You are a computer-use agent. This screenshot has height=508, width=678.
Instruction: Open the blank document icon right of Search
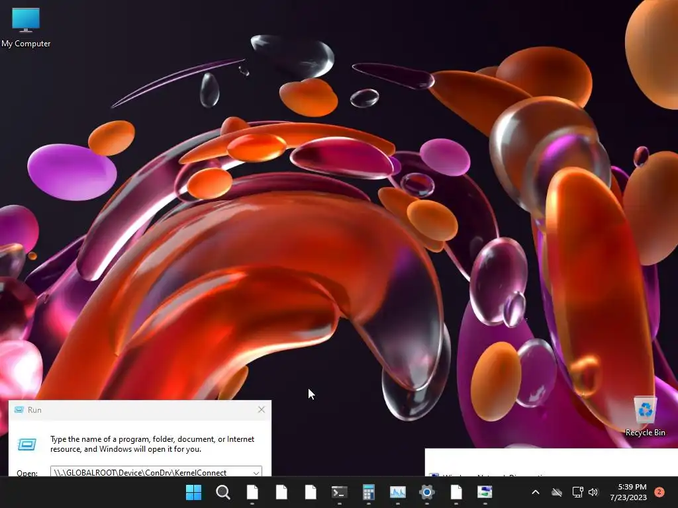coord(252,492)
